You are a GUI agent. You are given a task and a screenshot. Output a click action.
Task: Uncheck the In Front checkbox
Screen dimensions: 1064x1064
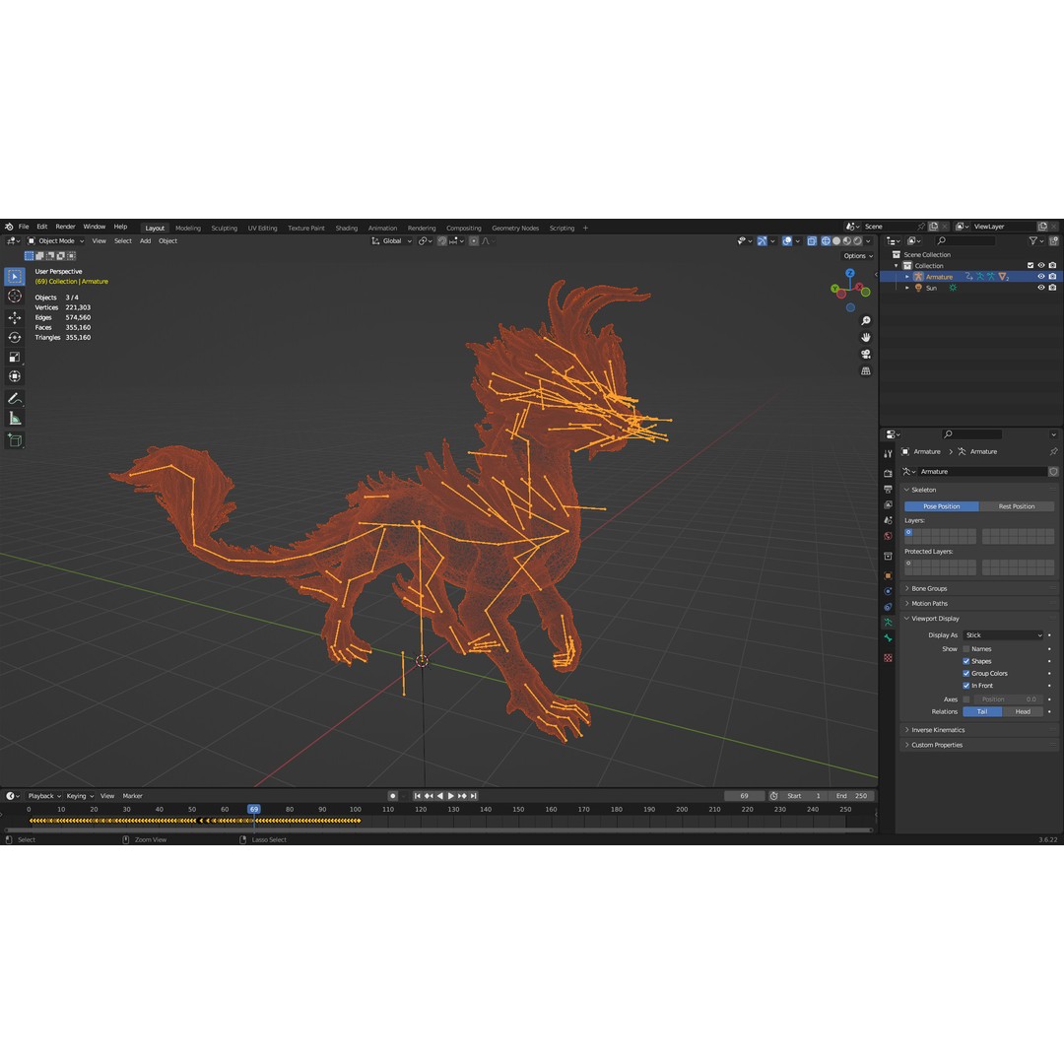pos(966,686)
